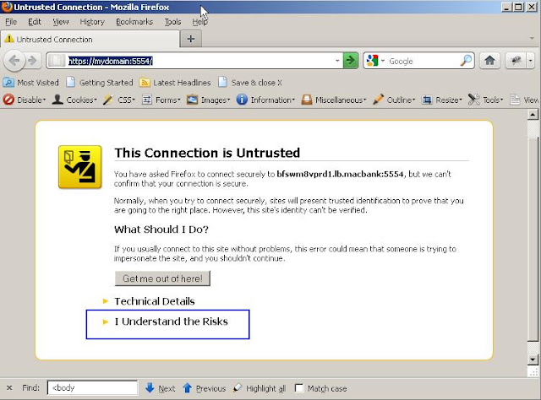
Task: Toggle Highlight all in find bar
Action: (260, 388)
